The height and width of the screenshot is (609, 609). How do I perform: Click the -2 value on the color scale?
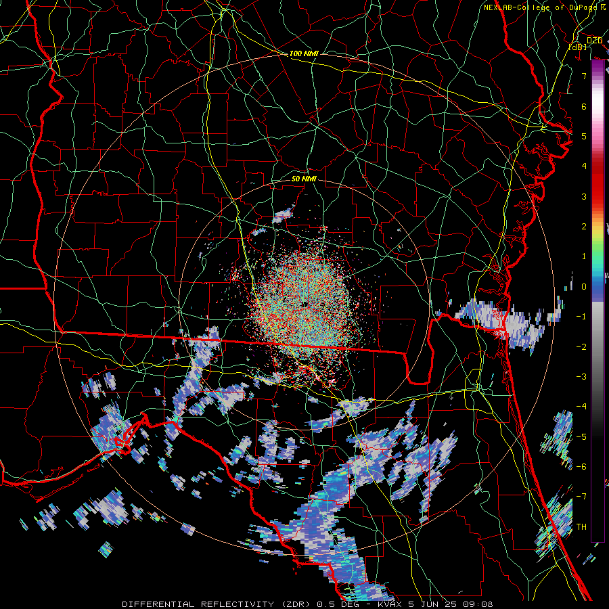pos(581,347)
